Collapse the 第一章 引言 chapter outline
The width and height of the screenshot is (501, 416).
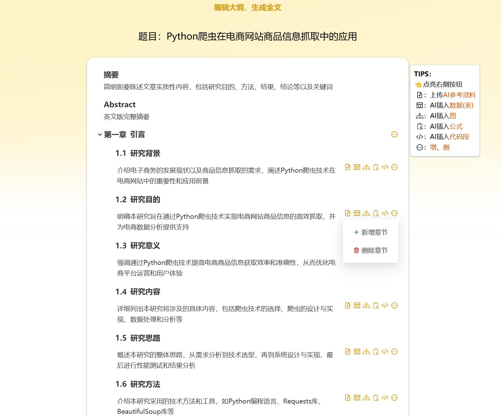(x=99, y=134)
